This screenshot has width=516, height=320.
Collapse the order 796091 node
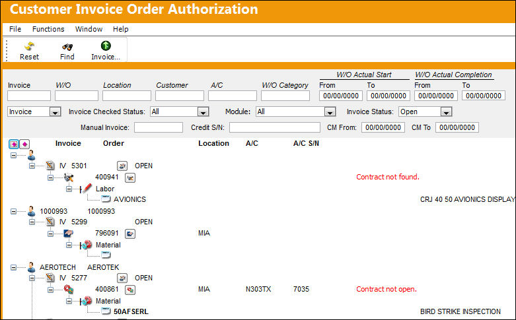(50, 234)
